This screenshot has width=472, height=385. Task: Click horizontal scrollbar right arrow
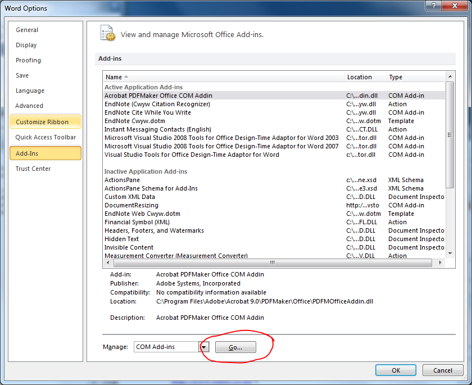click(x=440, y=263)
